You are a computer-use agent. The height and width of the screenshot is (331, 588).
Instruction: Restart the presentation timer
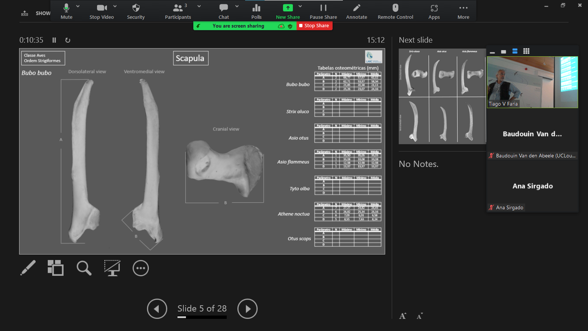[68, 40]
